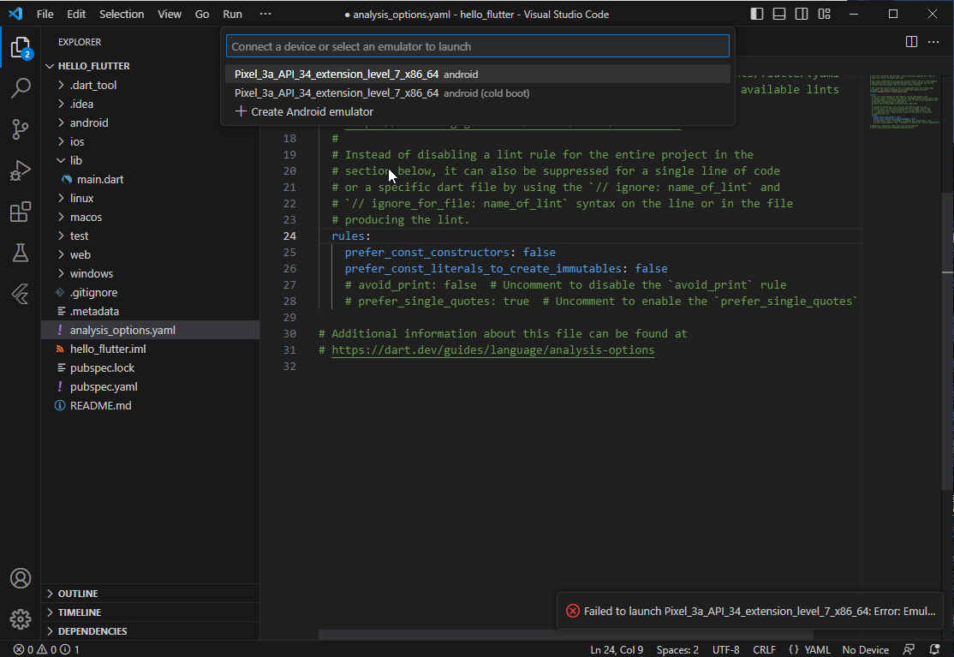Open the Manage gear icon

20,619
